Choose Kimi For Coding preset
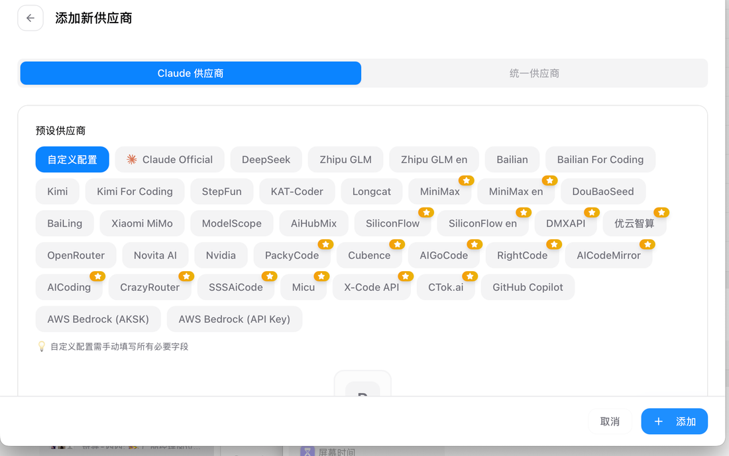729x456 pixels. 135,192
